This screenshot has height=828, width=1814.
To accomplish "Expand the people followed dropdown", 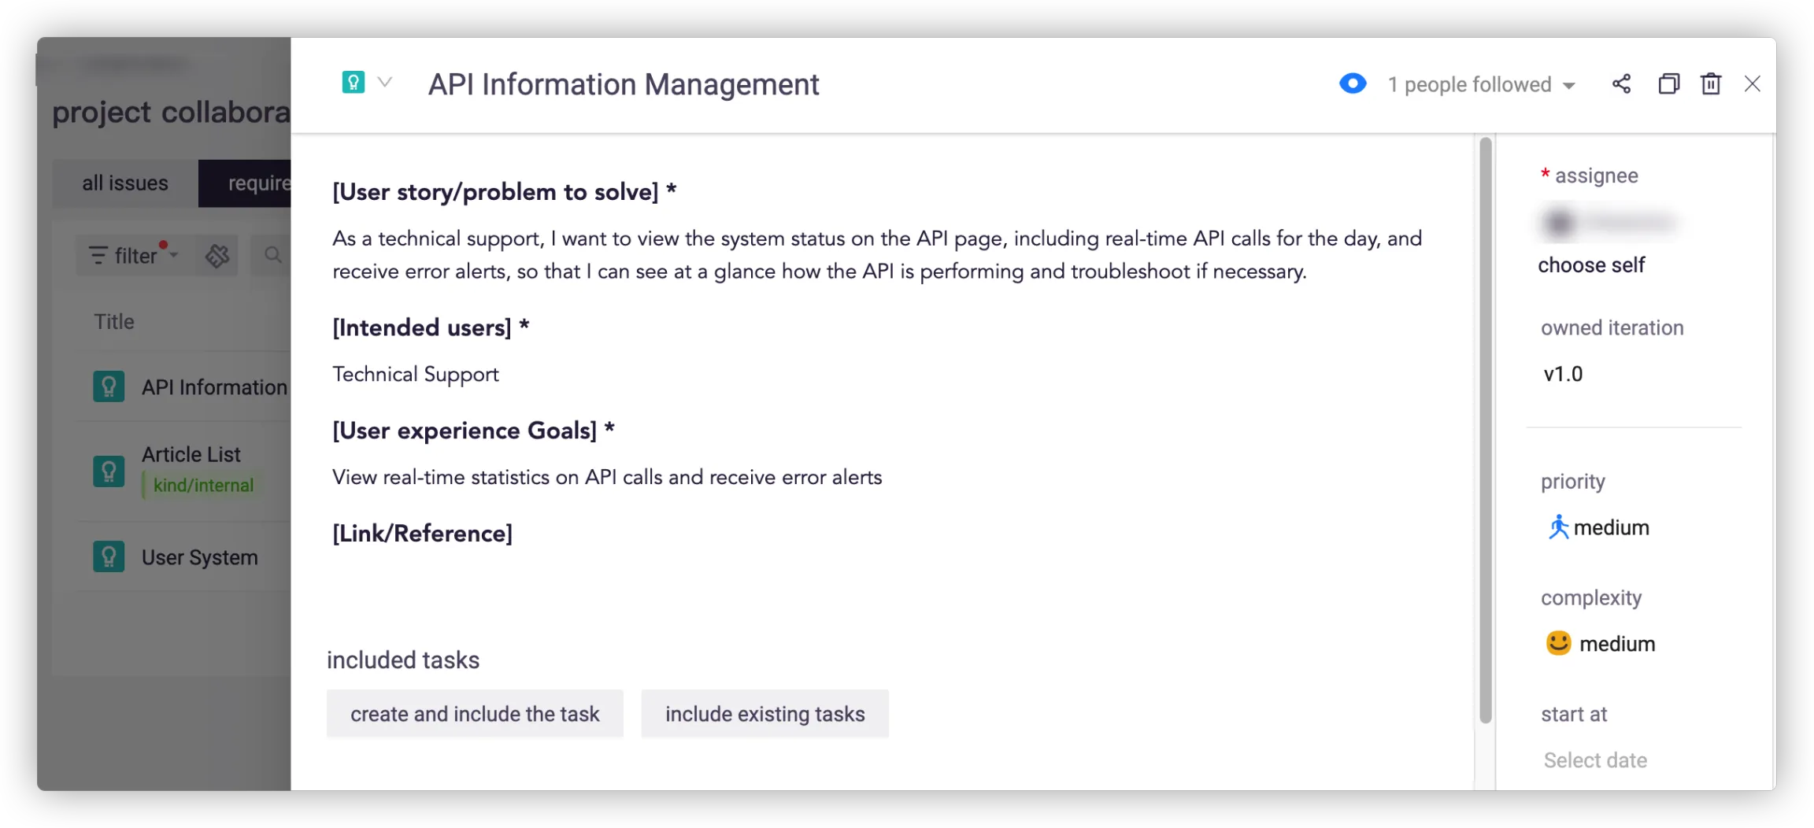I will 1568,85.
